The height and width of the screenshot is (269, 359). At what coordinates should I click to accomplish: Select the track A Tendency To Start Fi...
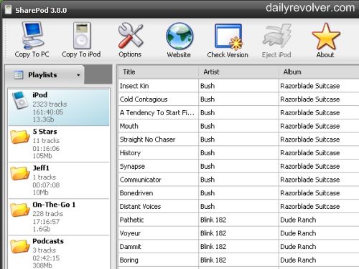(x=158, y=112)
